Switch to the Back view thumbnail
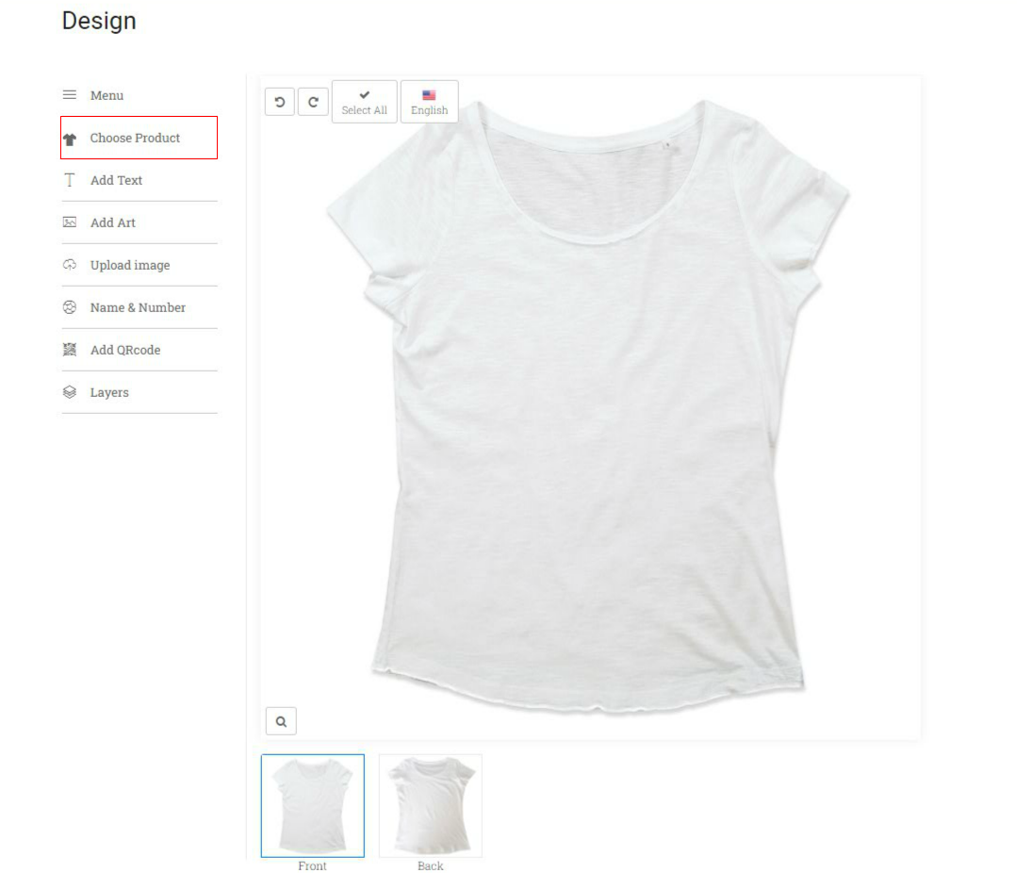 click(x=431, y=805)
